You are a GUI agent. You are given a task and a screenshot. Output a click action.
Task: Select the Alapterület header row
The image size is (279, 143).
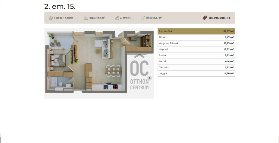pos(196,31)
